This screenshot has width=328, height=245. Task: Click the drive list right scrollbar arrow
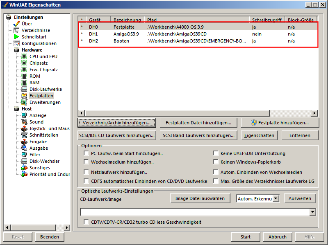click(x=314, y=113)
